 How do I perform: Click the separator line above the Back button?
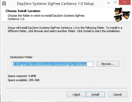click(x=67, y=88)
